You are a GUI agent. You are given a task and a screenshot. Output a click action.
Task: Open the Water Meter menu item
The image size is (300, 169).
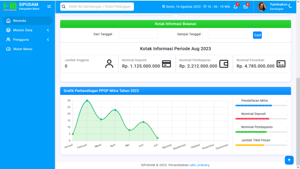pos(22,49)
